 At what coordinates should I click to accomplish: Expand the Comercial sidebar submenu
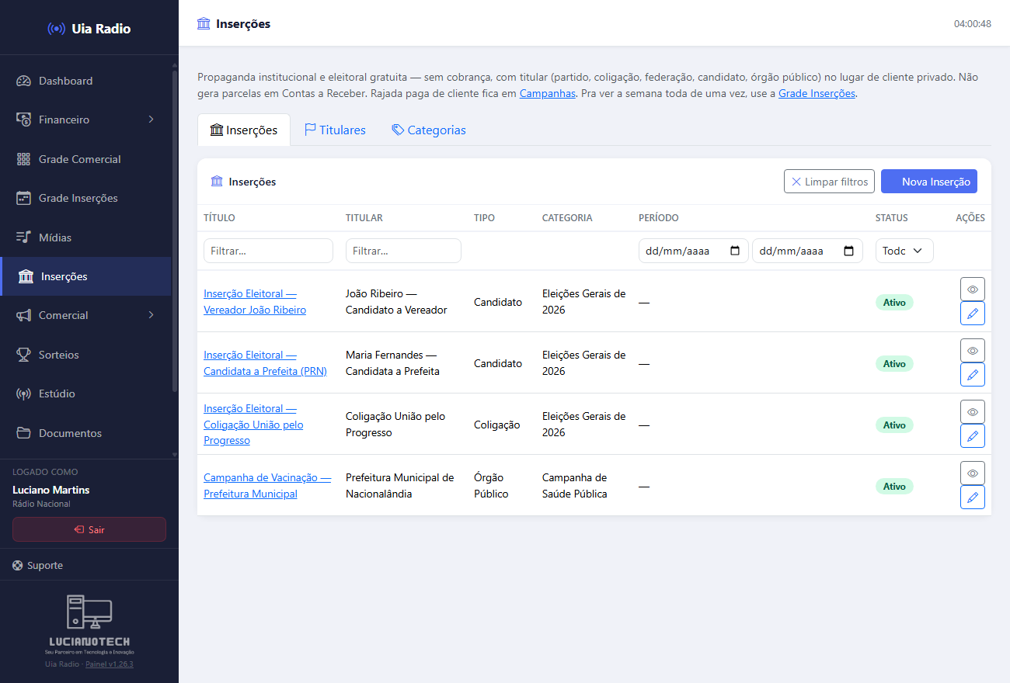click(85, 315)
